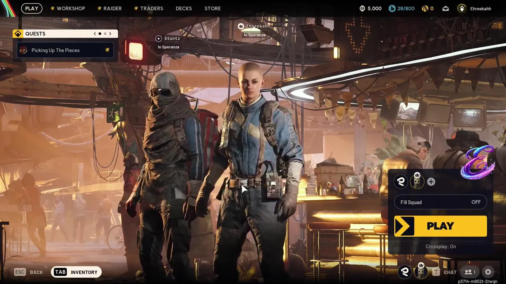
Task: Go to the TRADERS tab
Action: 149,8
